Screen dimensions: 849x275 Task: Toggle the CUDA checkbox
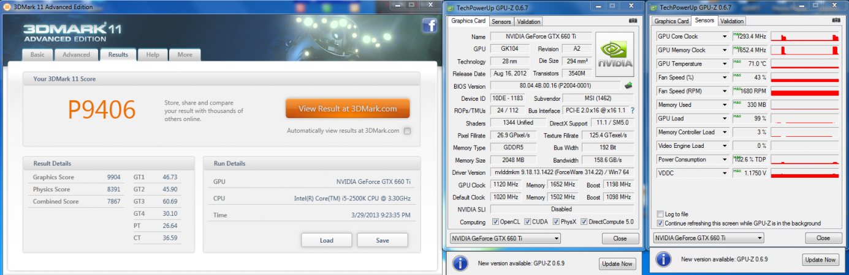click(528, 222)
